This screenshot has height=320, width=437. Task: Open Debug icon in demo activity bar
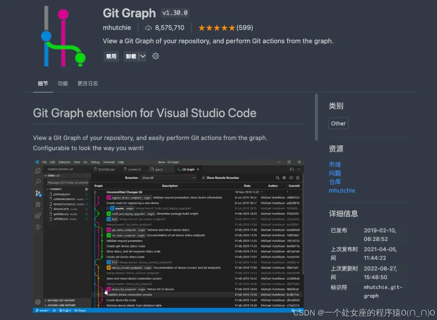pyautogui.click(x=38, y=205)
